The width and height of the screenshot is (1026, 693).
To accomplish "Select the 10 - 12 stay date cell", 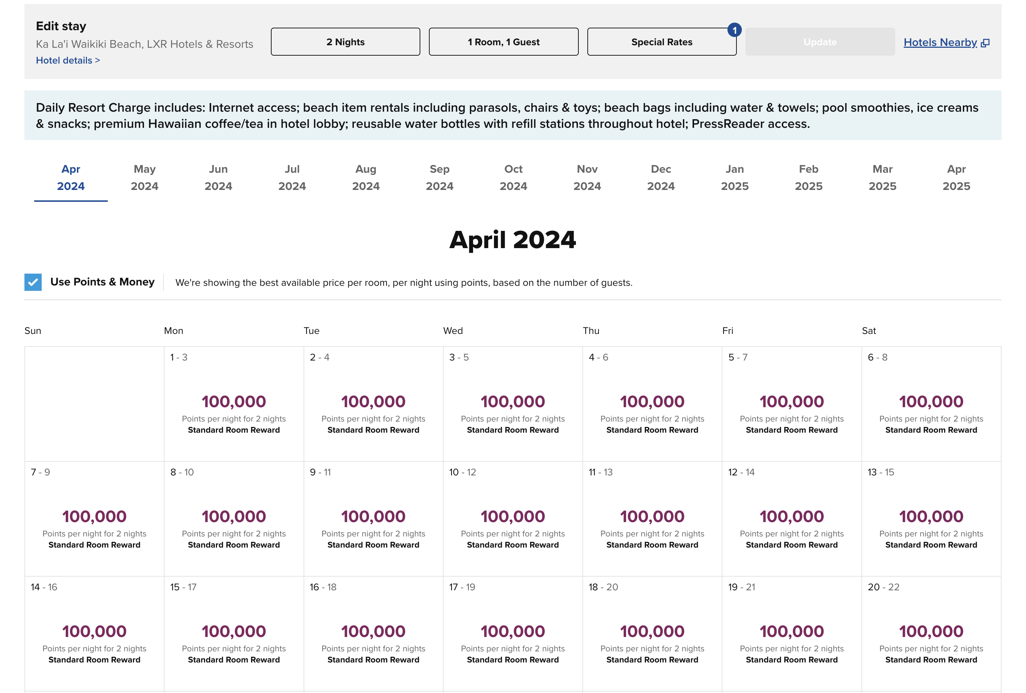I will pyautogui.click(x=513, y=518).
